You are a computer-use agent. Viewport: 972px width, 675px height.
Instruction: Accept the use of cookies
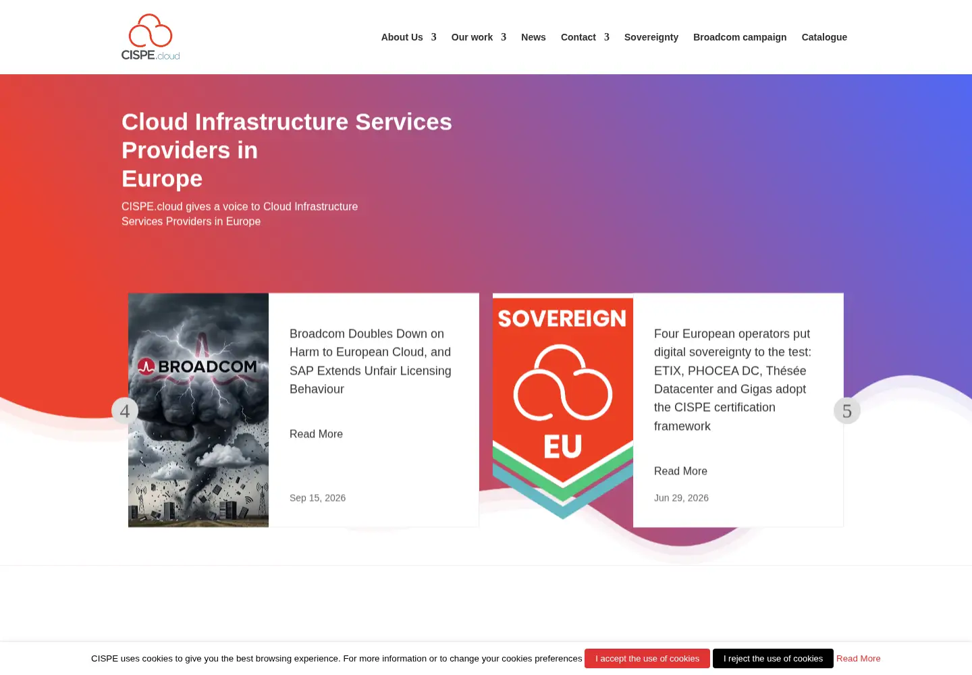[647, 658]
